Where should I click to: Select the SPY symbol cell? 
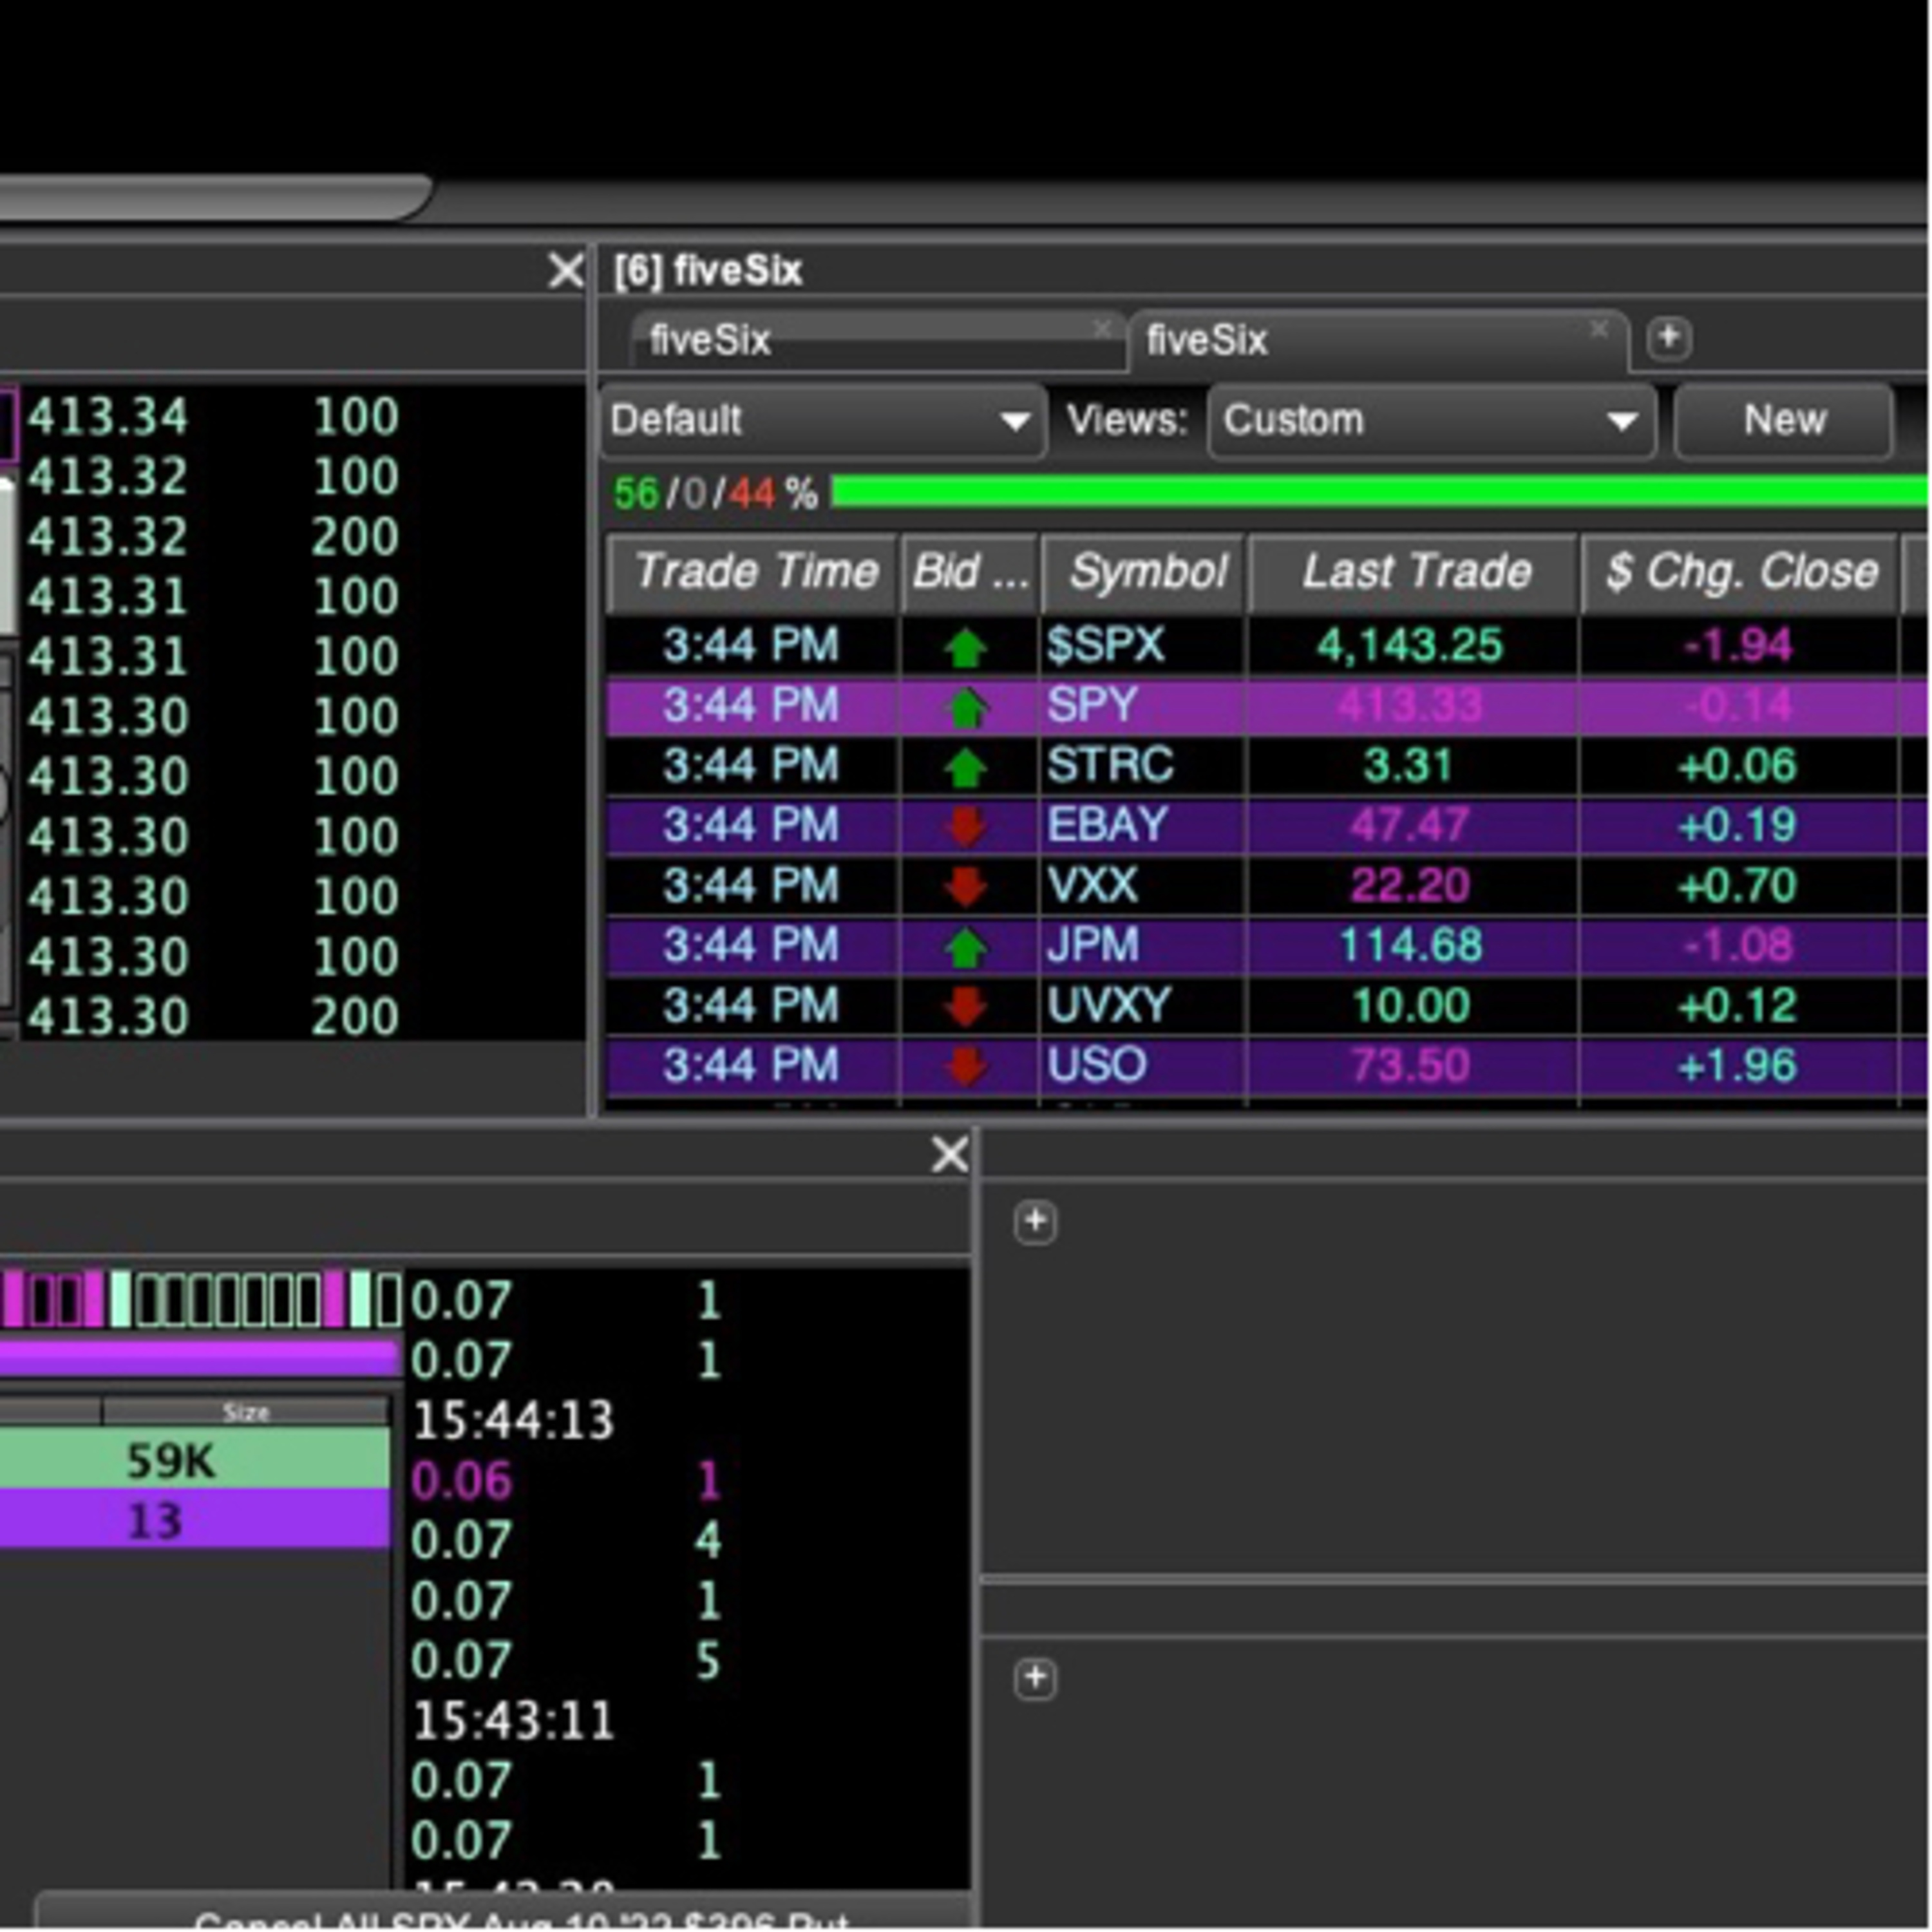pos(1144,707)
